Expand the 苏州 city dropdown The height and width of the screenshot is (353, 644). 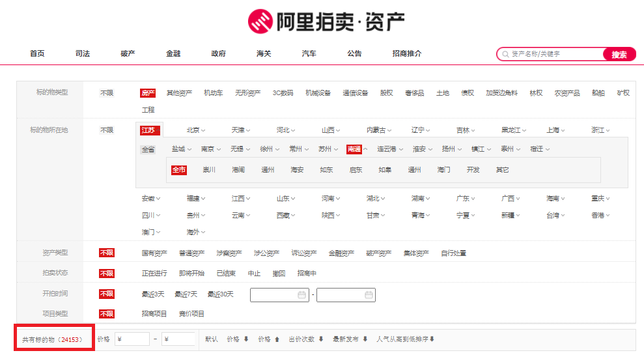click(328, 149)
